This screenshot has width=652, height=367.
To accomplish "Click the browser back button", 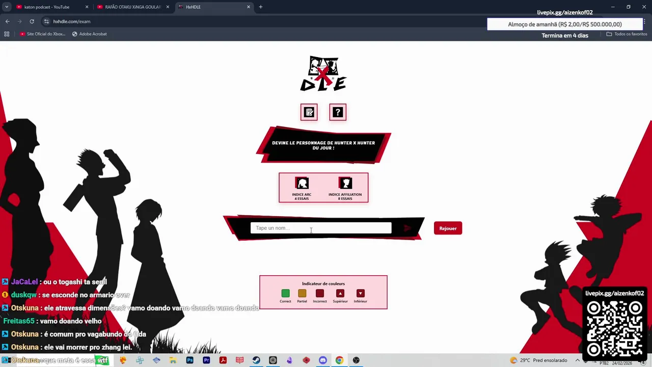I will (7, 21).
